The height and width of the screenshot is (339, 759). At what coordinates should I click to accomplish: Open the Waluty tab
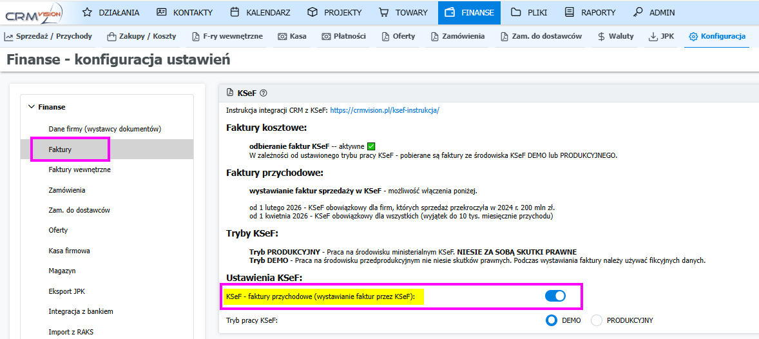[x=616, y=36]
